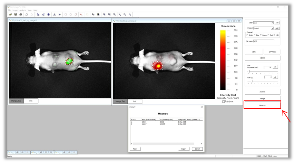
Task: Click the Save disk toolbar icon
Action: 16,14
